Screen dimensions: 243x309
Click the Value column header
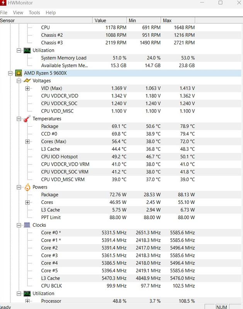(109, 20)
